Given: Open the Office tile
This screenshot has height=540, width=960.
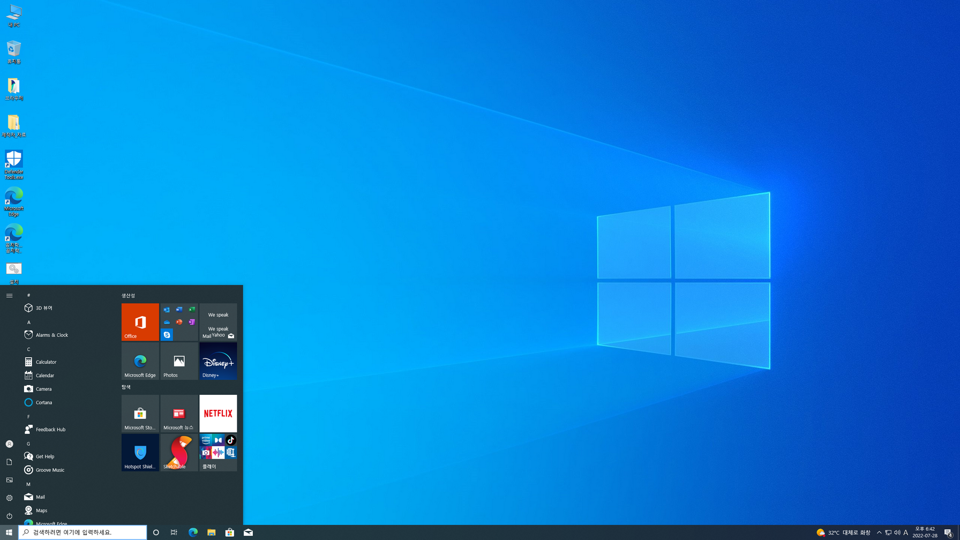Looking at the screenshot, I should (x=140, y=322).
